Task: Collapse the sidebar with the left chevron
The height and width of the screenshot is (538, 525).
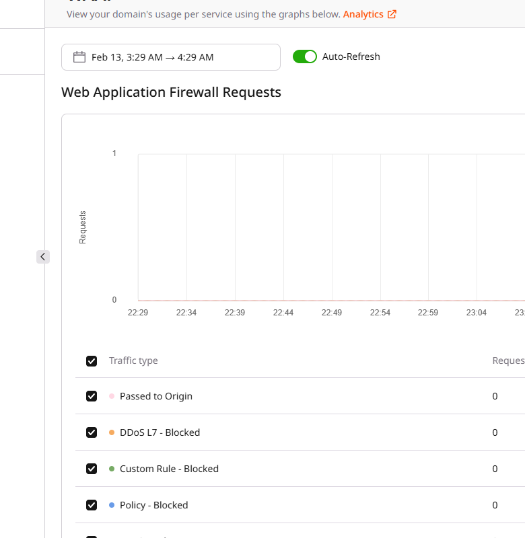Action: (x=43, y=256)
